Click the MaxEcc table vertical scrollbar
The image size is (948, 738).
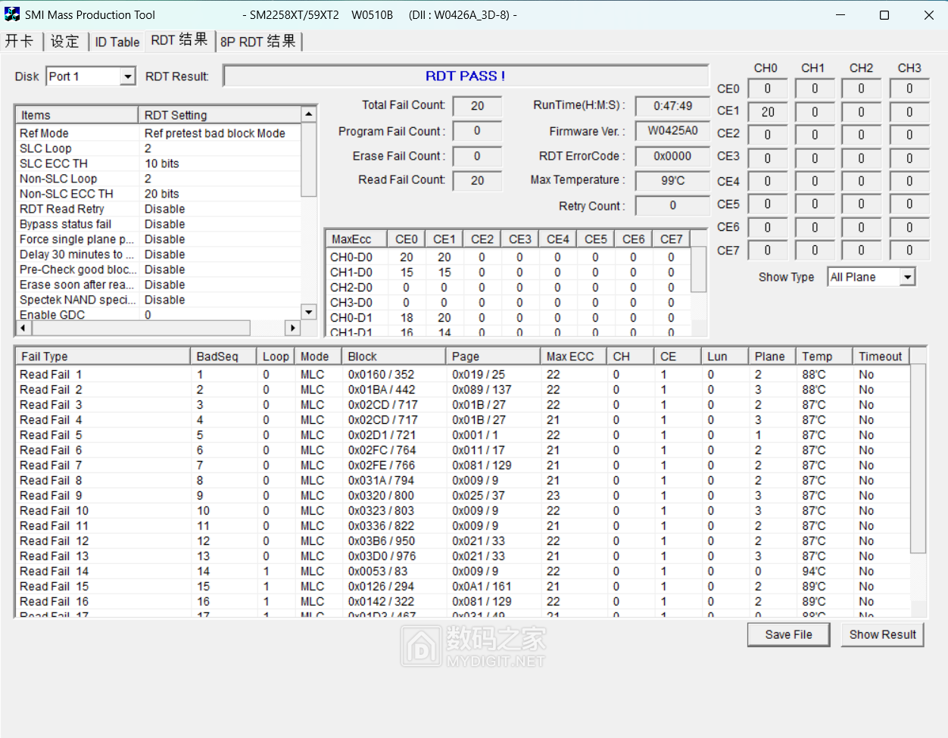click(699, 291)
